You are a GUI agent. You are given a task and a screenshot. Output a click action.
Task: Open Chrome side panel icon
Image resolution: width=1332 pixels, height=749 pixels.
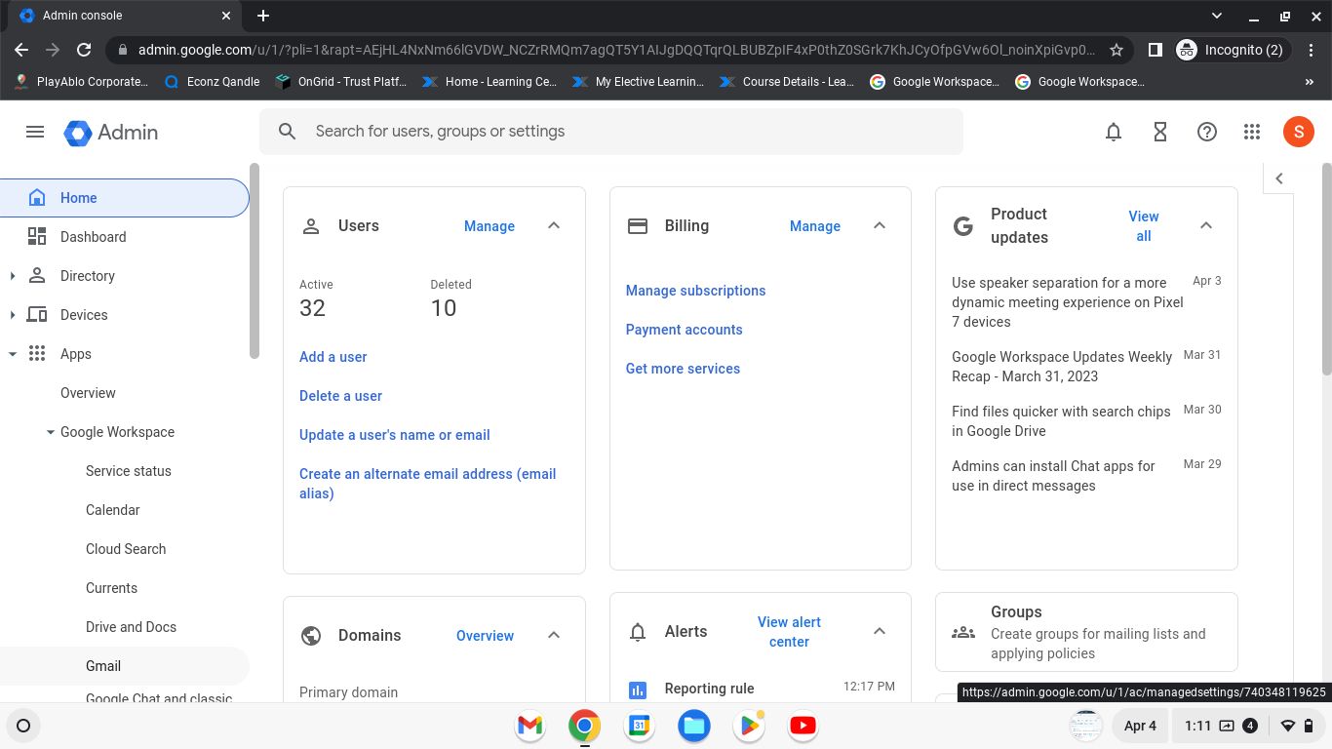1155,50
